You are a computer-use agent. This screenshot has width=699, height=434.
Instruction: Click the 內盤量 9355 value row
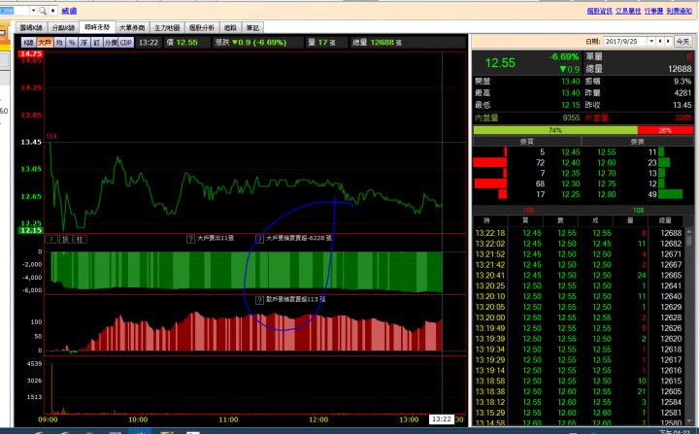pos(528,117)
